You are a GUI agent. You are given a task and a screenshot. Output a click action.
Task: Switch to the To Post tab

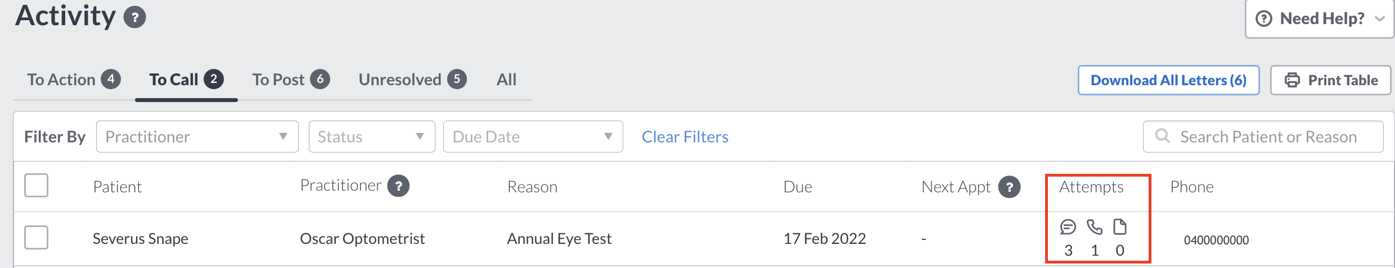tap(291, 80)
